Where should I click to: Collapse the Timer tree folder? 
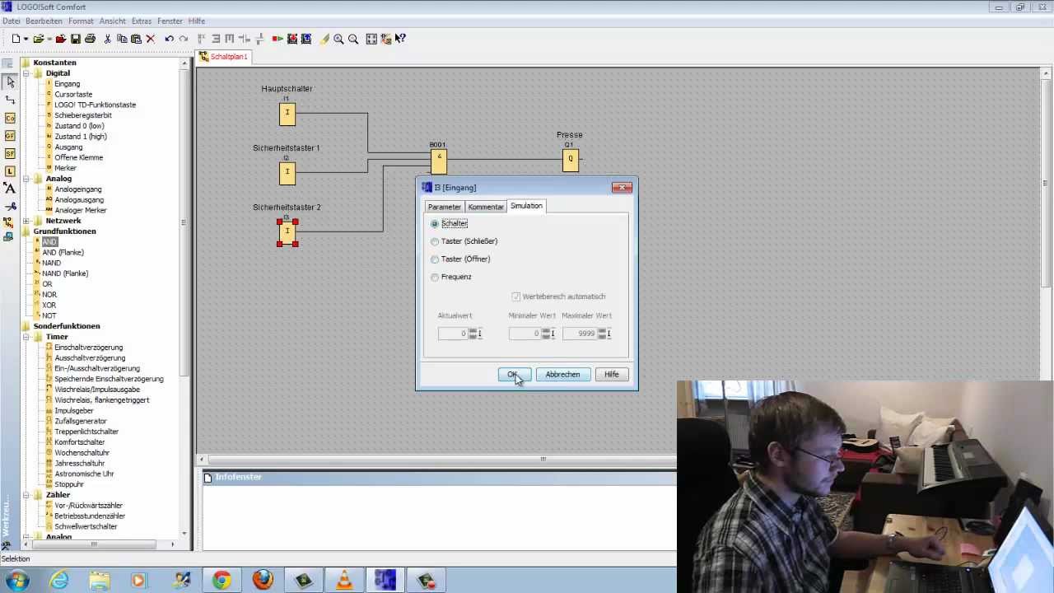[x=26, y=337]
